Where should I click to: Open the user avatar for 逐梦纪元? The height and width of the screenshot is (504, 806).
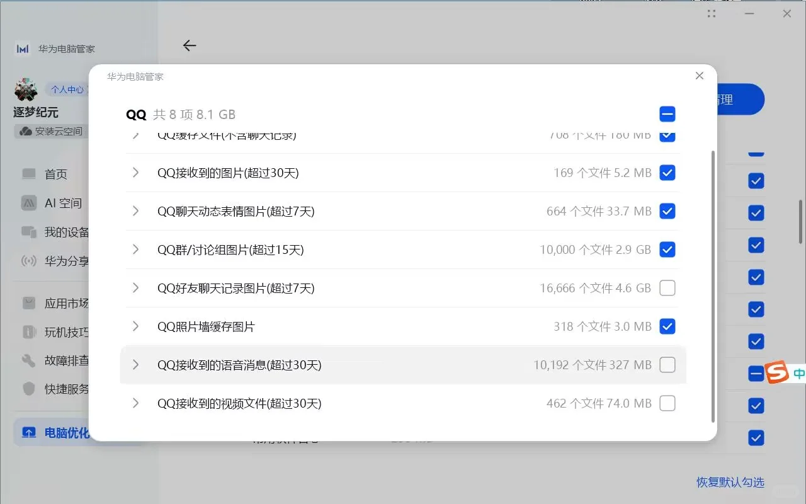tap(26, 90)
